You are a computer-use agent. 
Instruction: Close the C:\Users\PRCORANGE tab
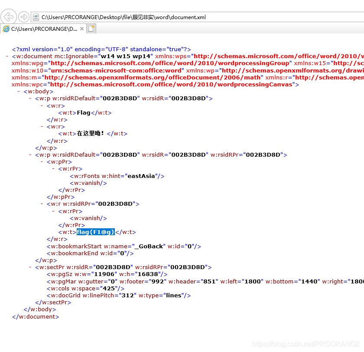pos(82,29)
